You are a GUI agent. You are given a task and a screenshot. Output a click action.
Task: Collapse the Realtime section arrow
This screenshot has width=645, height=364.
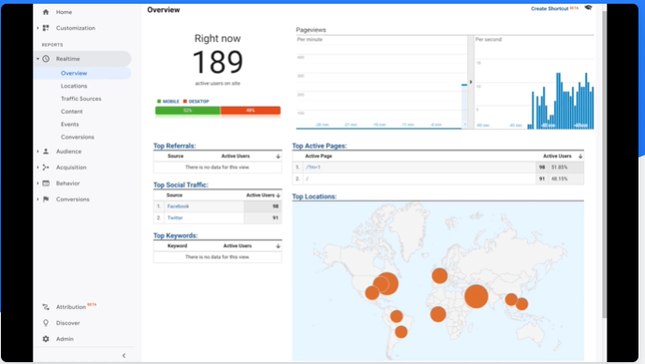[x=37, y=59]
